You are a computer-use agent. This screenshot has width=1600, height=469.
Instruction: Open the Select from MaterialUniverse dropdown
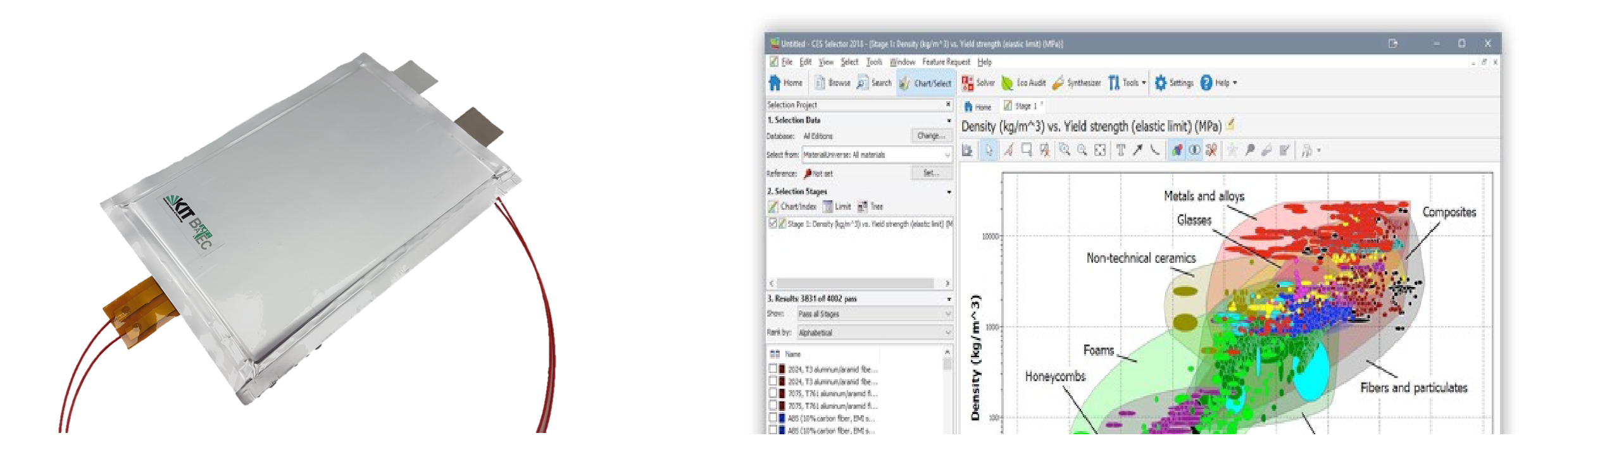(877, 154)
